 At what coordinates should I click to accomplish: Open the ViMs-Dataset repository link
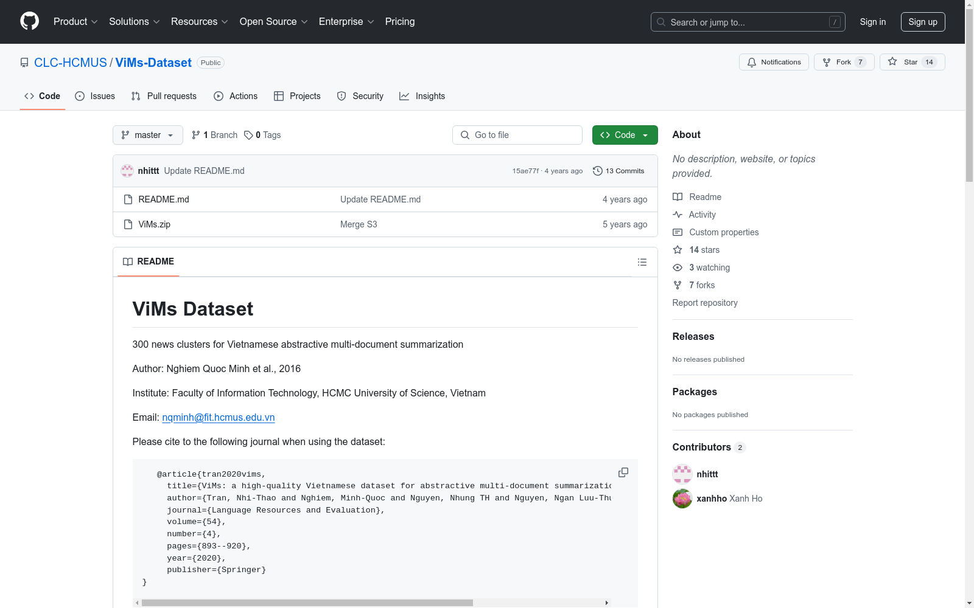153,63
